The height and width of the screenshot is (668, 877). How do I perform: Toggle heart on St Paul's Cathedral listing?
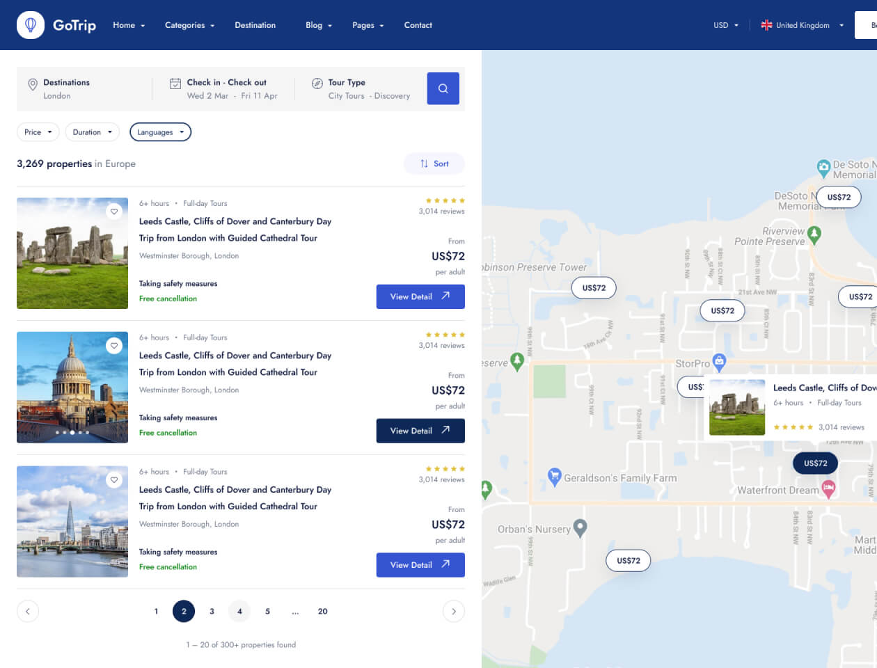tap(114, 346)
